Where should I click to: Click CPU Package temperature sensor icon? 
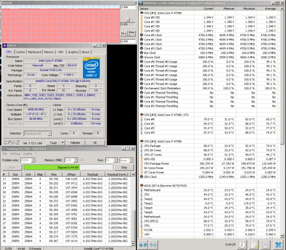pyautogui.click(x=142, y=146)
